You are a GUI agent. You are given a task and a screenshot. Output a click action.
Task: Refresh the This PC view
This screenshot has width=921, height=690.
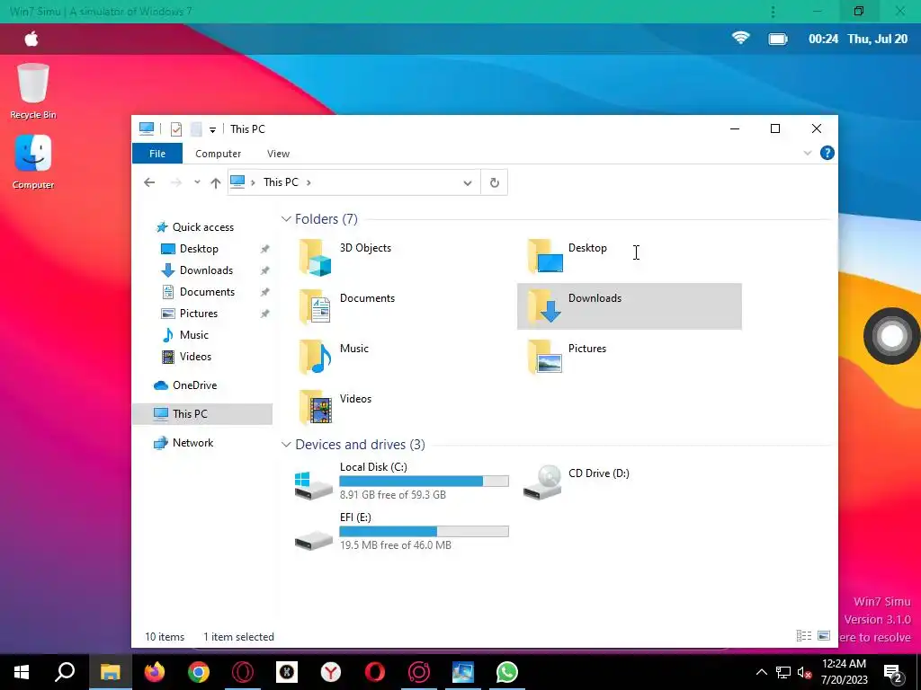[x=495, y=182]
